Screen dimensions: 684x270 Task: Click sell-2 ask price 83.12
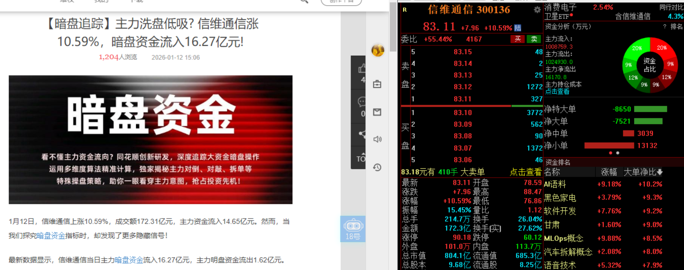click(462, 87)
